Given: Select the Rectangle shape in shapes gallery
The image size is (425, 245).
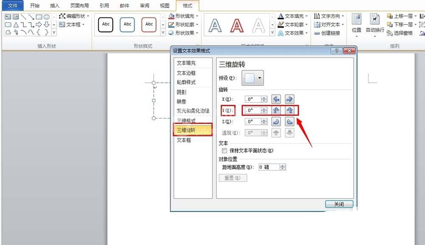Looking at the screenshot, I should [x=39, y=17].
